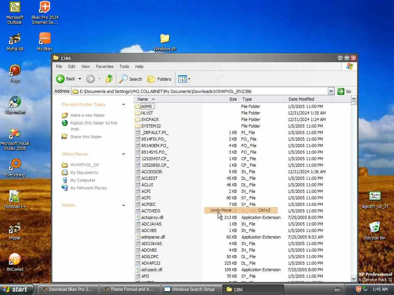394x295 pixels.
Task: Click the scrollbar up arrow
Action: pyautogui.click(x=354, y=99)
